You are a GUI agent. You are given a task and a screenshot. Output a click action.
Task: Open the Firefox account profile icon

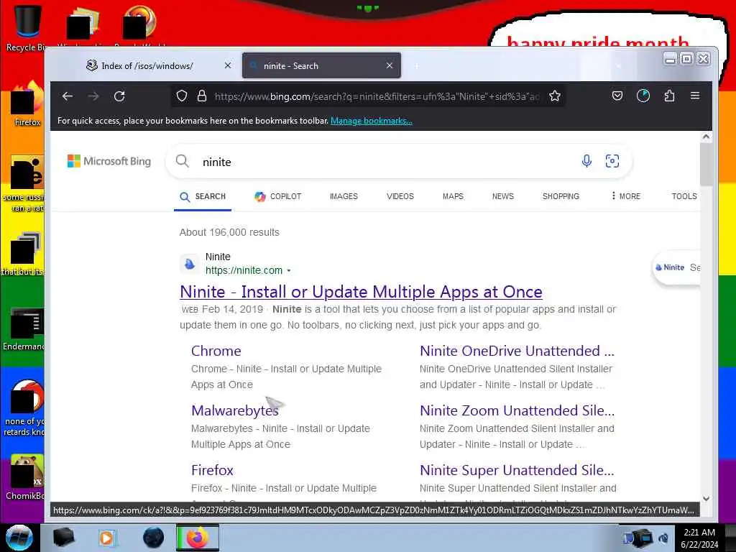(x=643, y=96)
